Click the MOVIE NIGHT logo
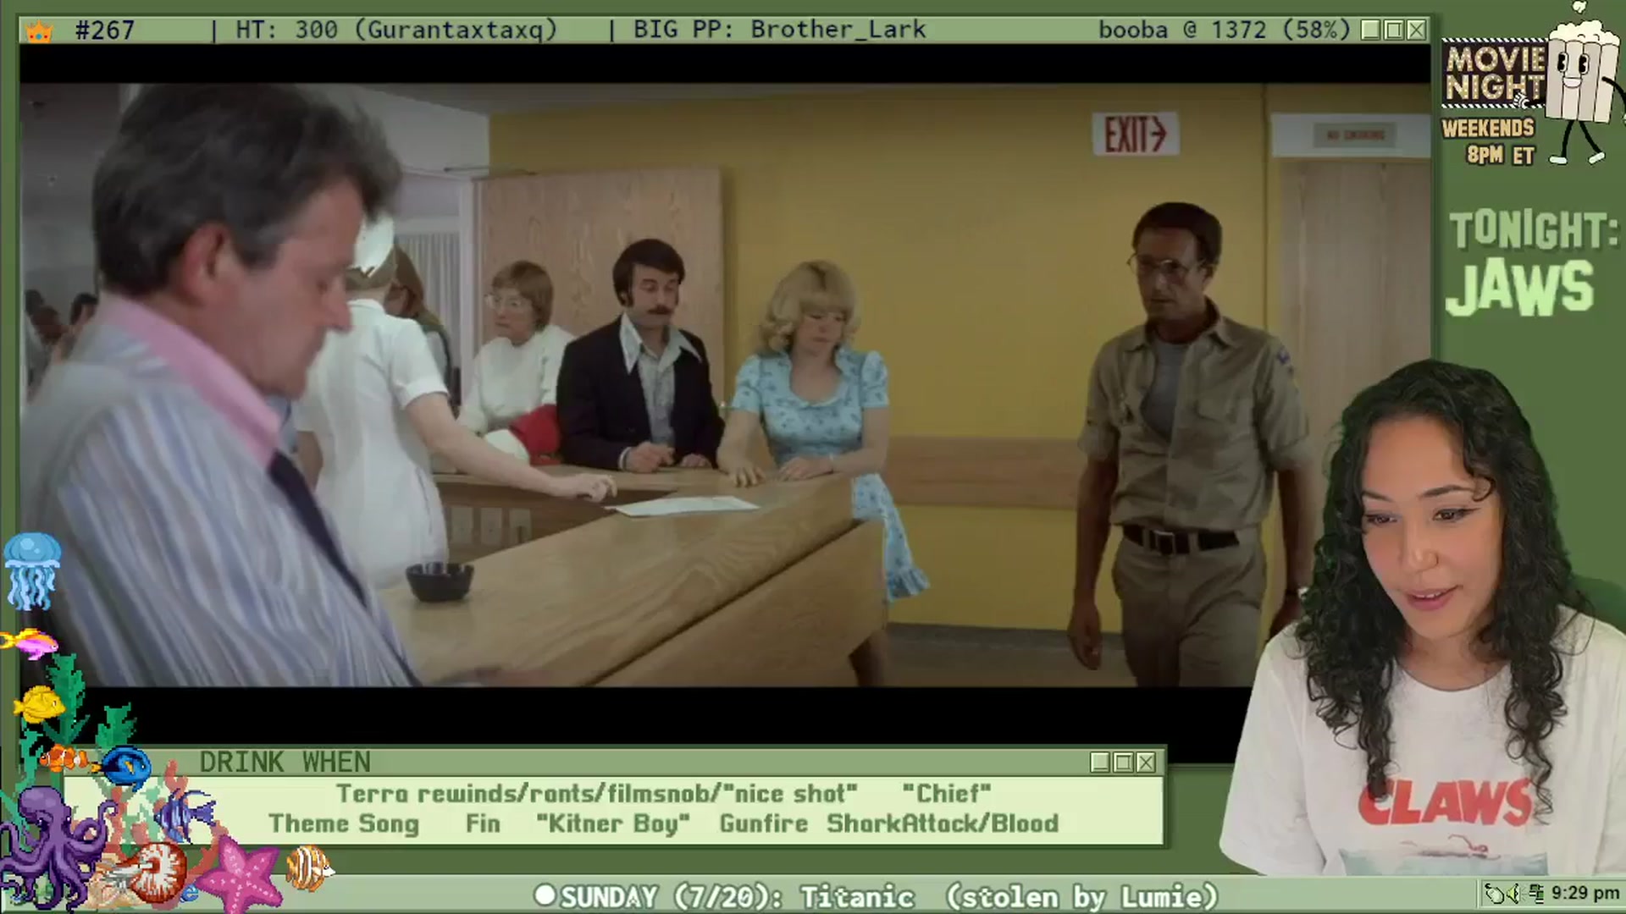The image size is (1626, 914). coord(1494,74)
